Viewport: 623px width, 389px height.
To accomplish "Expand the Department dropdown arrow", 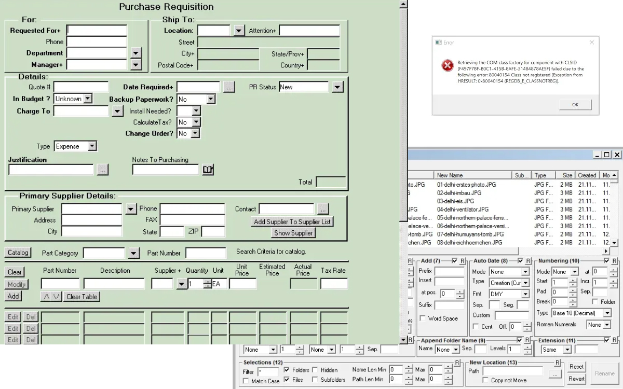I will [x=136, y=53].
